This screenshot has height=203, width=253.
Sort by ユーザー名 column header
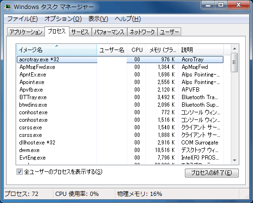[112, 50]
